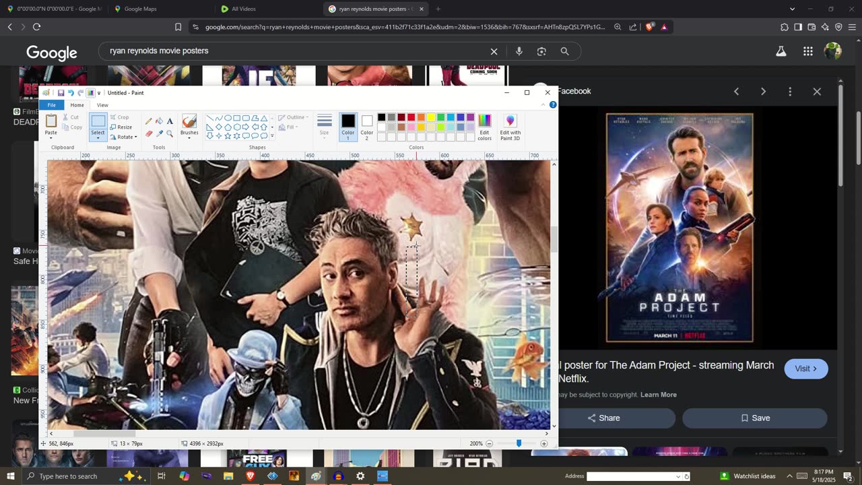The height and width of the screenshot is (485, 862).
Task: Click the Search by image lens icon
Action: coord(541,51)
